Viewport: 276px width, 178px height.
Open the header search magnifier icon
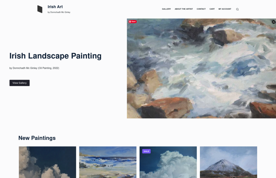(x=237, y=9)
